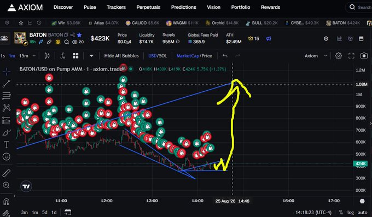Image resolution: width=372 pixels, height=217 pixels.
Task: Select the trend line tool
Action: 7,84
